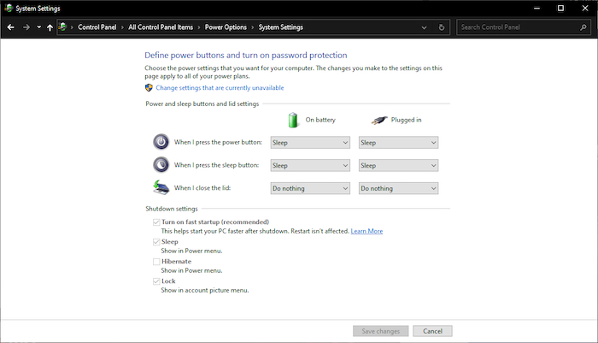This screenshot has width=598, height=343.
Task: Select System Settings breadcrumb
Action: coord(281,27)
